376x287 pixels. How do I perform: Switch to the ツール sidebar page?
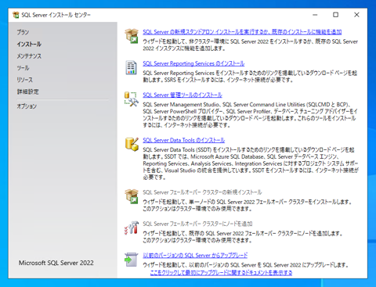click(x=23, y=68)
